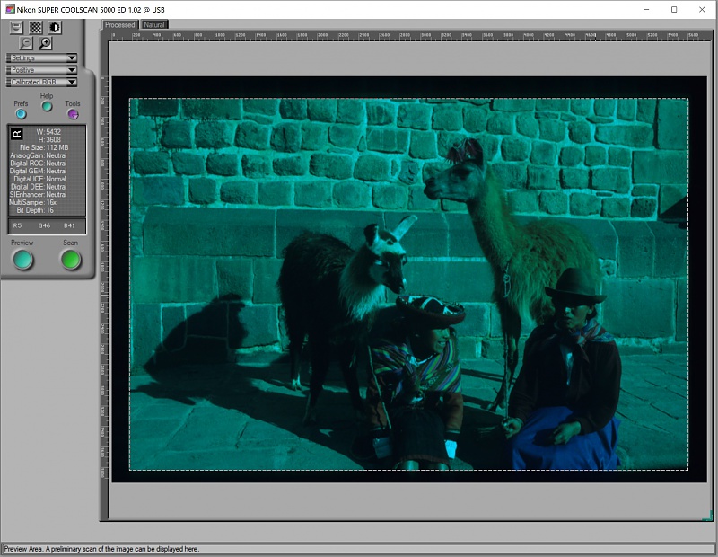Image resolution: width=718 pixels, height=557 pixels.
Task: Open the Prefs button
Action: (x=21, y=114)
